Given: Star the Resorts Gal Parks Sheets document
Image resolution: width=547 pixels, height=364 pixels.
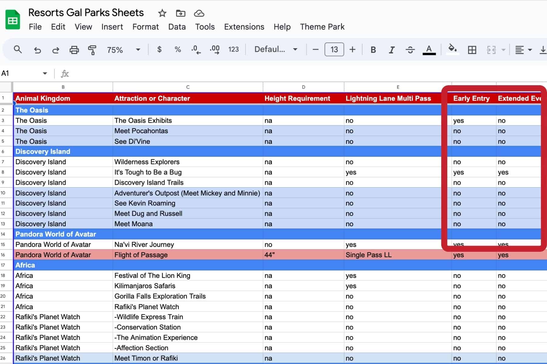Looking at the screenshot, I should tap(162, 13).
